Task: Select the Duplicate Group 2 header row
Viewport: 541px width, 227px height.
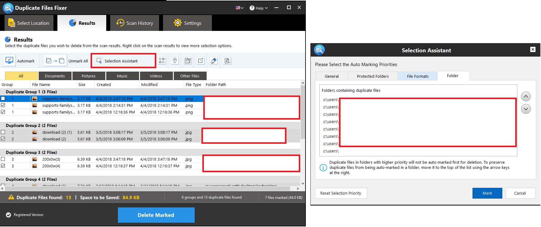Action: tap(150, 125)
